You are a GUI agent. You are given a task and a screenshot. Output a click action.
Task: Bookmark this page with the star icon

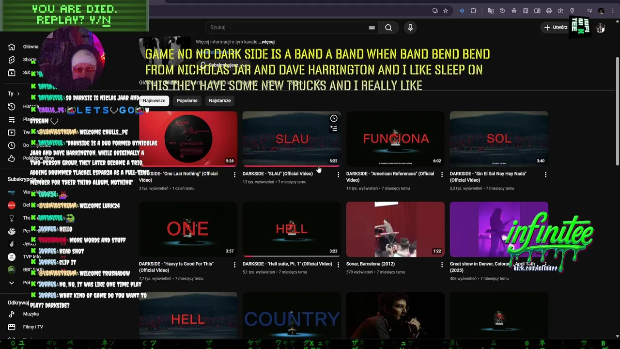[x=445, y=11]
